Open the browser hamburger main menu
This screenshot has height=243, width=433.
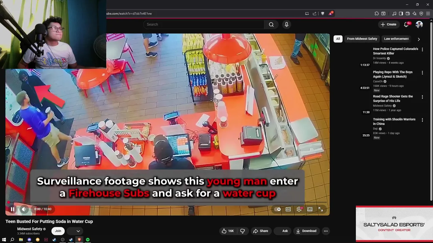[428, 13]
